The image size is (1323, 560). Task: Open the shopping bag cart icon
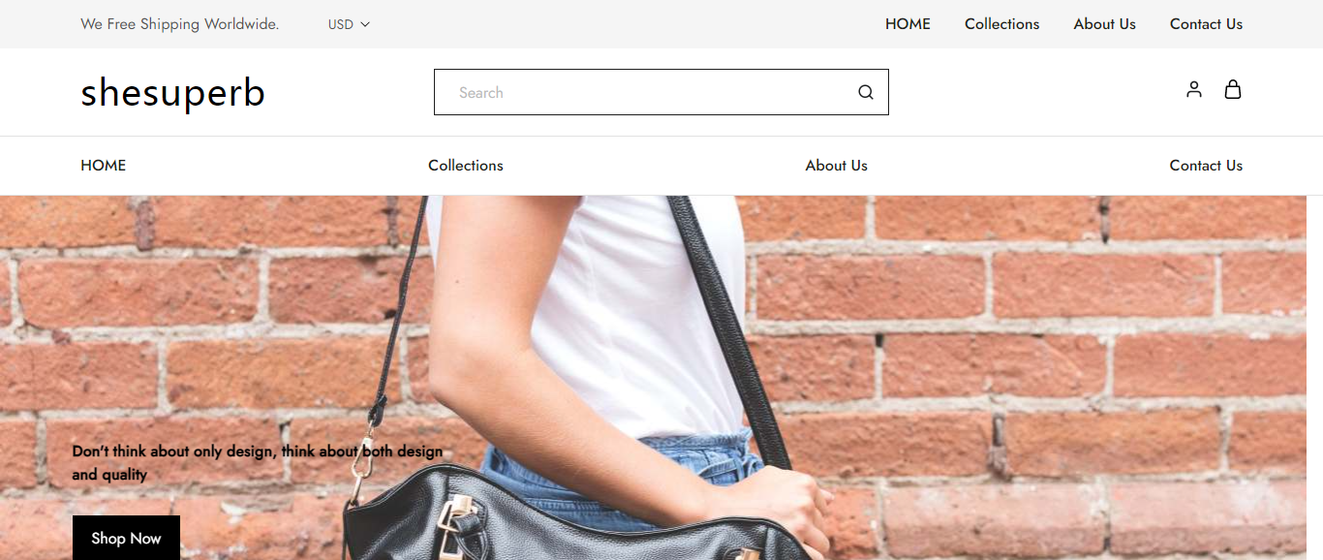(1233, 89)
